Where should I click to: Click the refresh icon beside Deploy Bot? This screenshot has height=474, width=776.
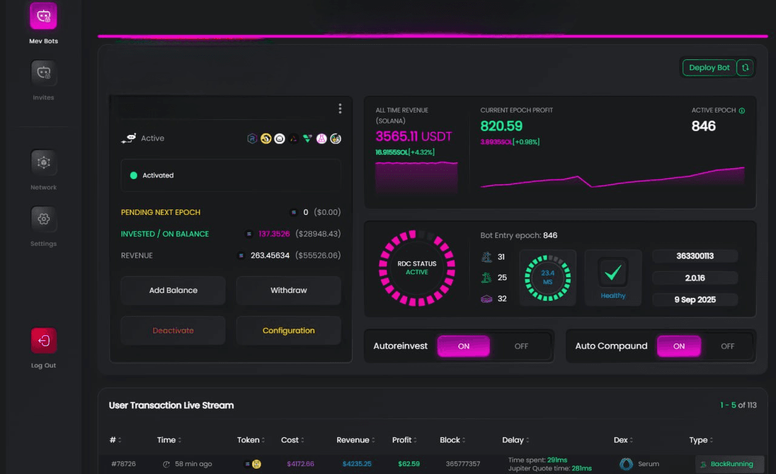pos(745,68)
